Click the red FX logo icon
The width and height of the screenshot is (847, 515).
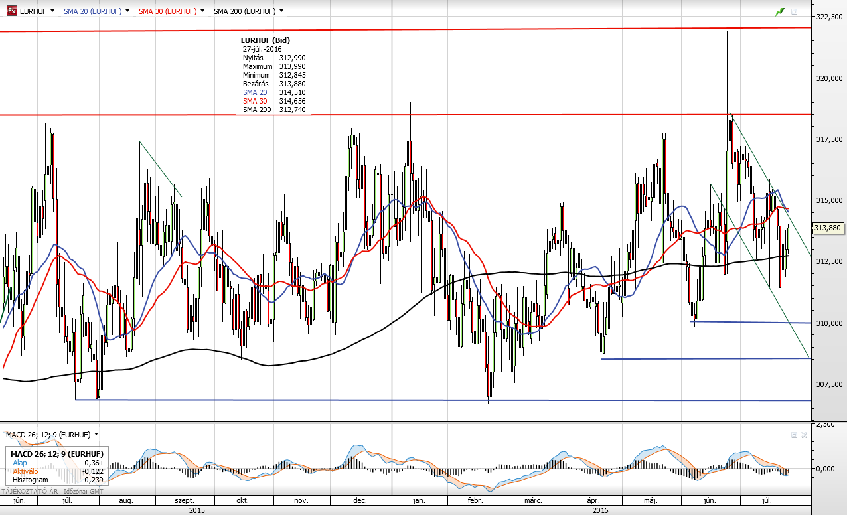tap(12, 11)
